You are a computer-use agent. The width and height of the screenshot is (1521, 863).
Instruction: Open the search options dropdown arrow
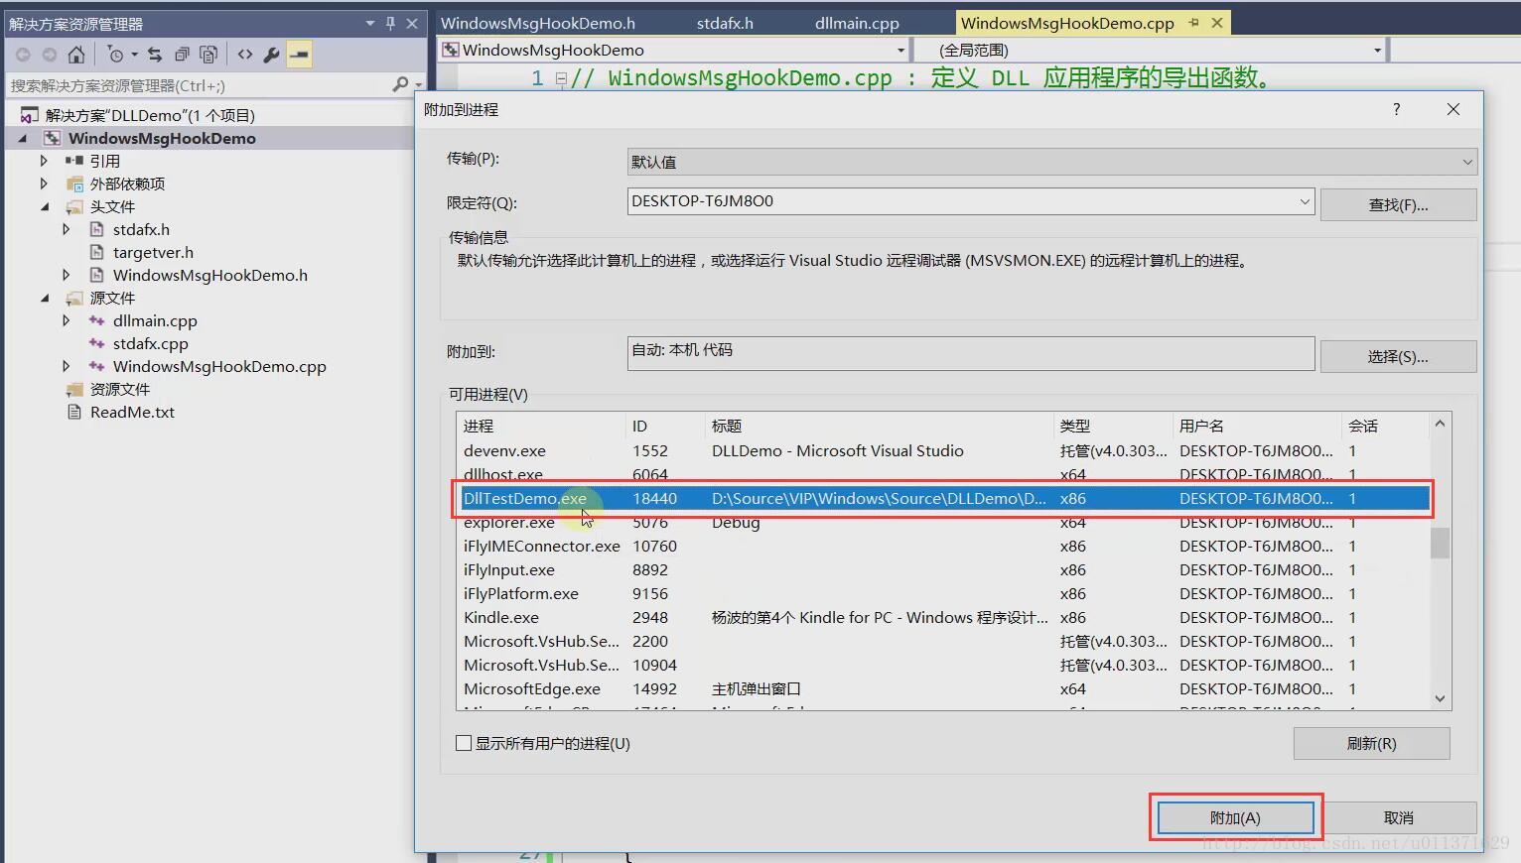point(419,86)
